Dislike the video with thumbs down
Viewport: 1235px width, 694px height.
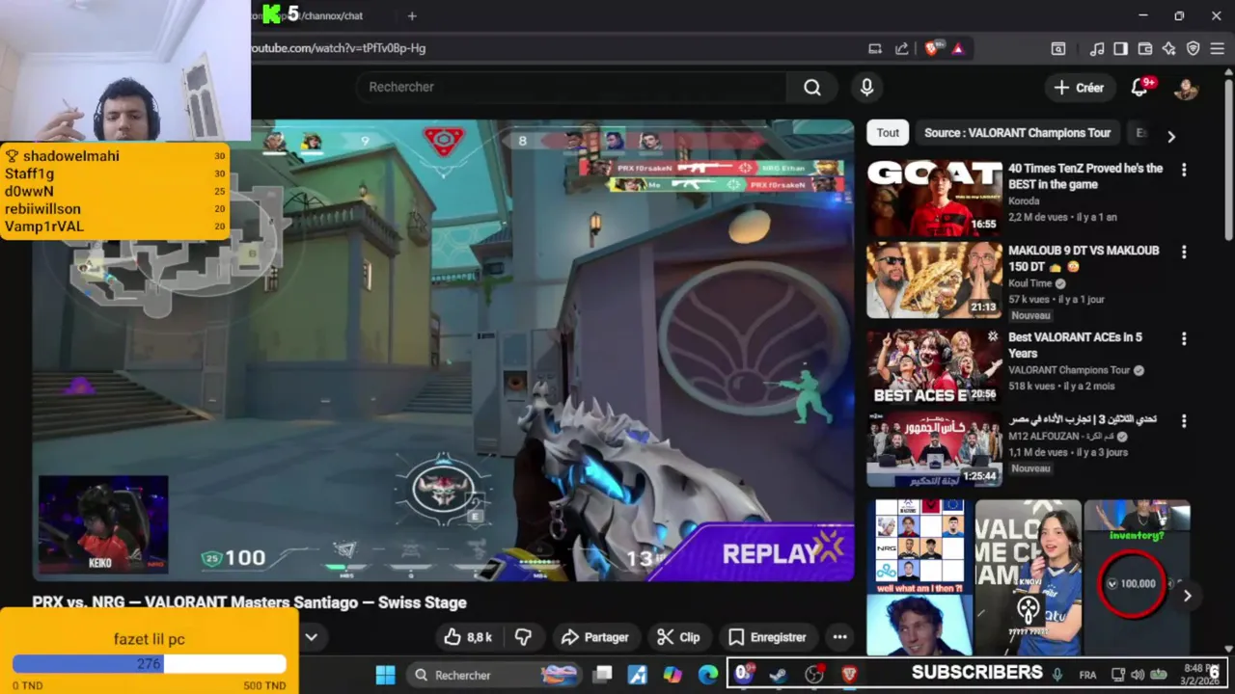coord(524,637)
